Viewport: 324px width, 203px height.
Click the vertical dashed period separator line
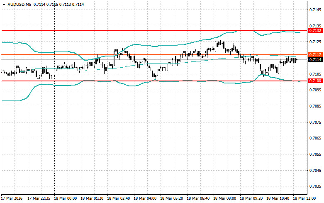54,125
